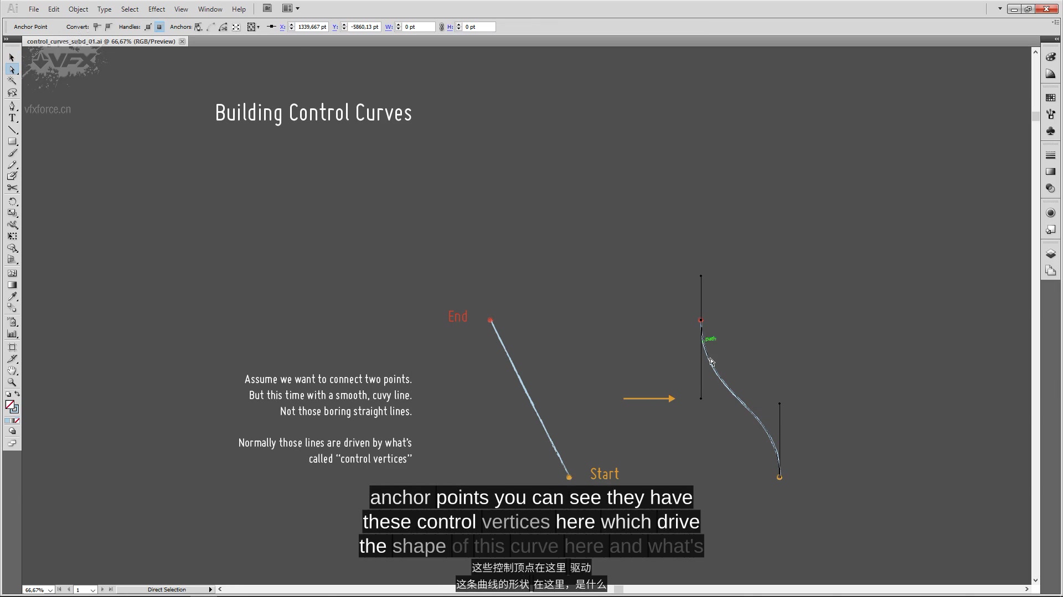This screenshot has width=1063, height=597.
Task: Launch Adobe Bridge with Br button
Action: [x=267, y=8]
